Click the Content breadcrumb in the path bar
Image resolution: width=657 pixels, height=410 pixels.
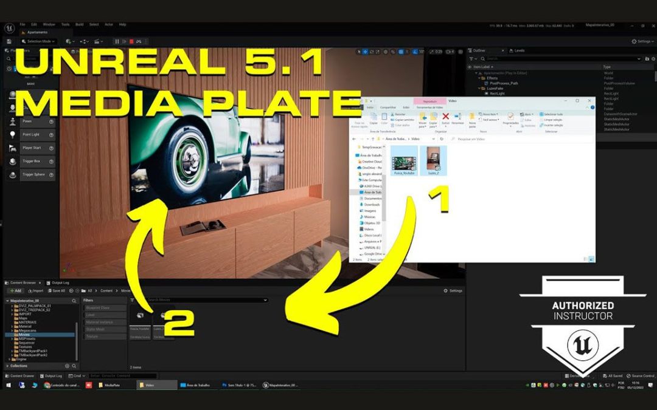tap(106, 291)
